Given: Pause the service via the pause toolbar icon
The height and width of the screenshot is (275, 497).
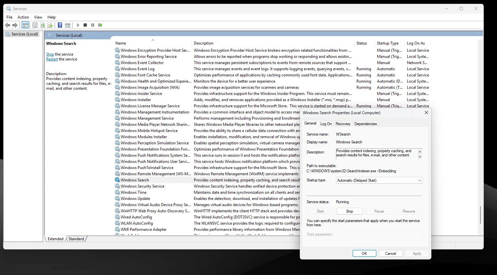Looking at the screenshot, I should click(x=92, y=25).
